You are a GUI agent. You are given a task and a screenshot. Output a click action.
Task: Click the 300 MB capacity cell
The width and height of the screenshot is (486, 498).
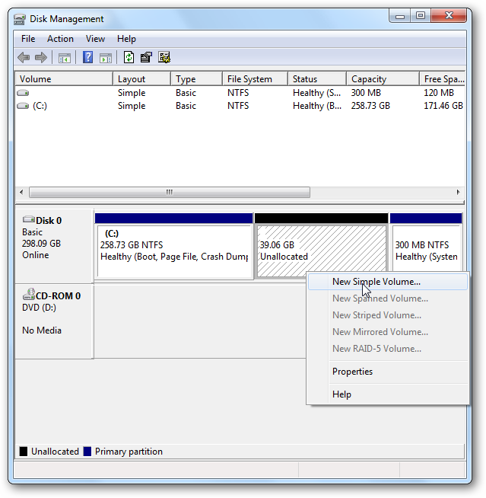[x=366, y=93]
